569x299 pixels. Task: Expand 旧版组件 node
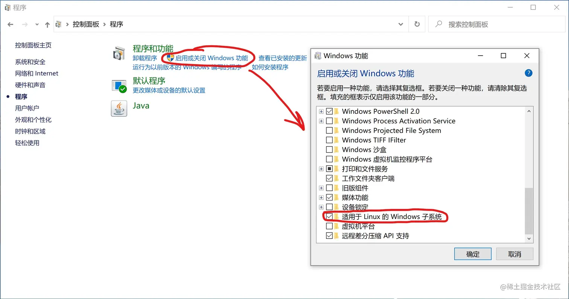[x=321, y=188]
